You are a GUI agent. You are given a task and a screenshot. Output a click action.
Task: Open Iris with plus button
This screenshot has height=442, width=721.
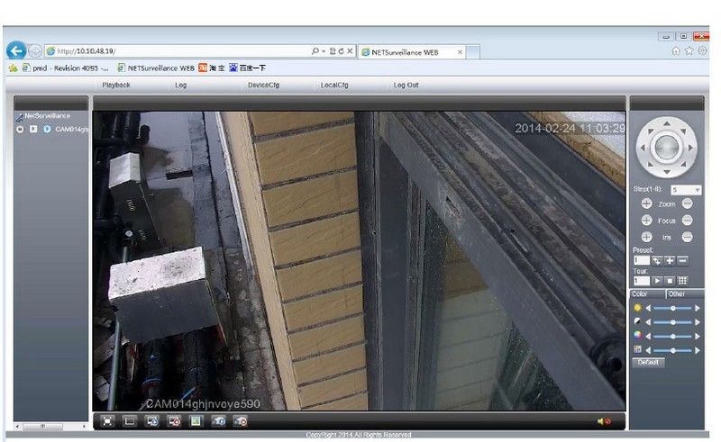(646, 237)
